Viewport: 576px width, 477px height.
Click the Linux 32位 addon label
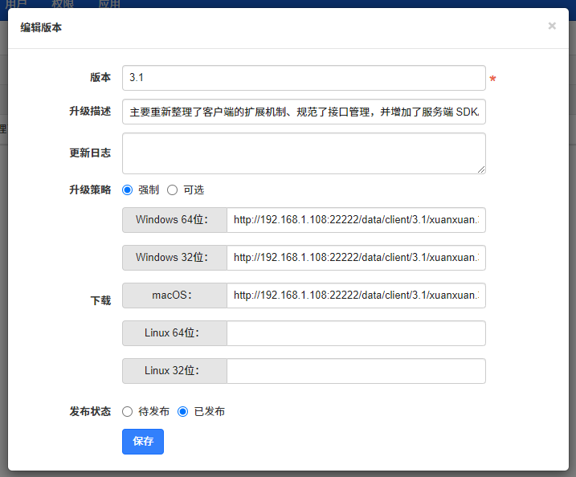pos(174,371)
